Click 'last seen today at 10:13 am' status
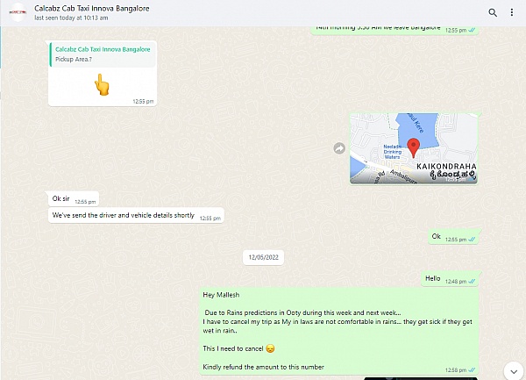 coord(71,18)
